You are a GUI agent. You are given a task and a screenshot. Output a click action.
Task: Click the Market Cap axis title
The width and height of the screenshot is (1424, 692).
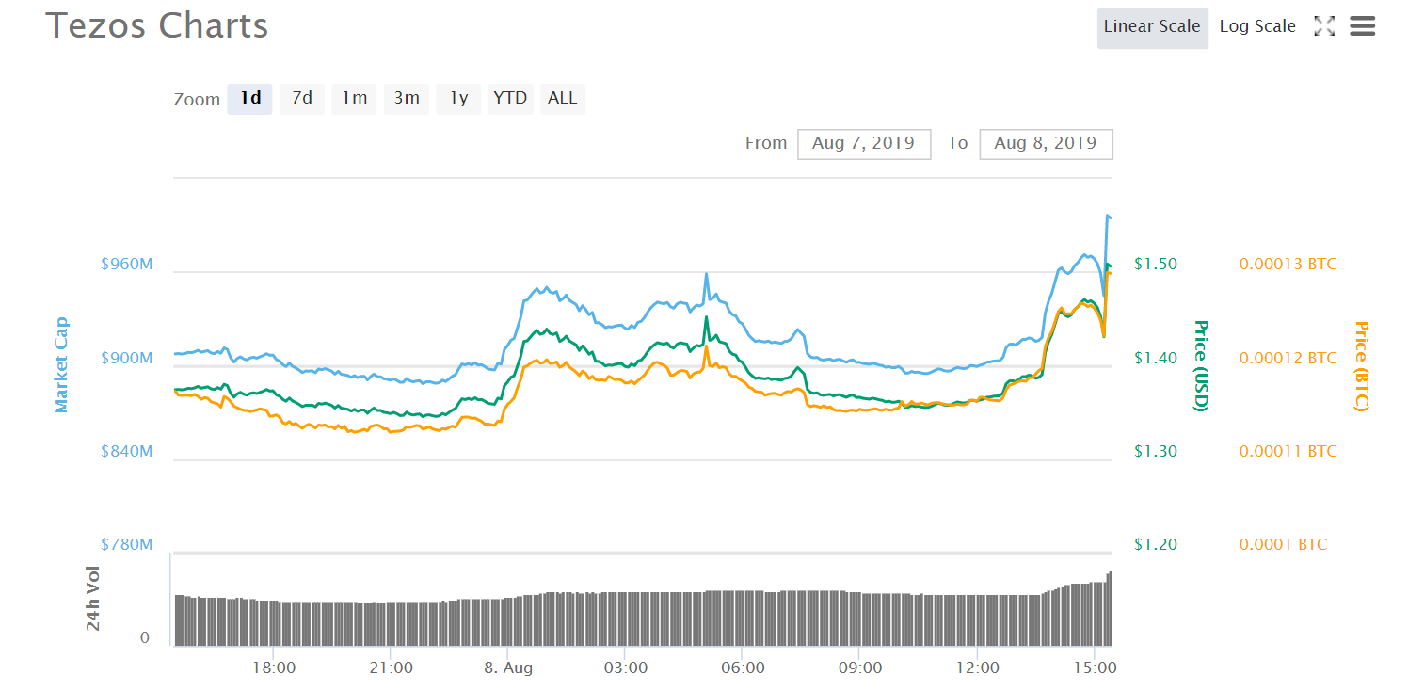61,364
